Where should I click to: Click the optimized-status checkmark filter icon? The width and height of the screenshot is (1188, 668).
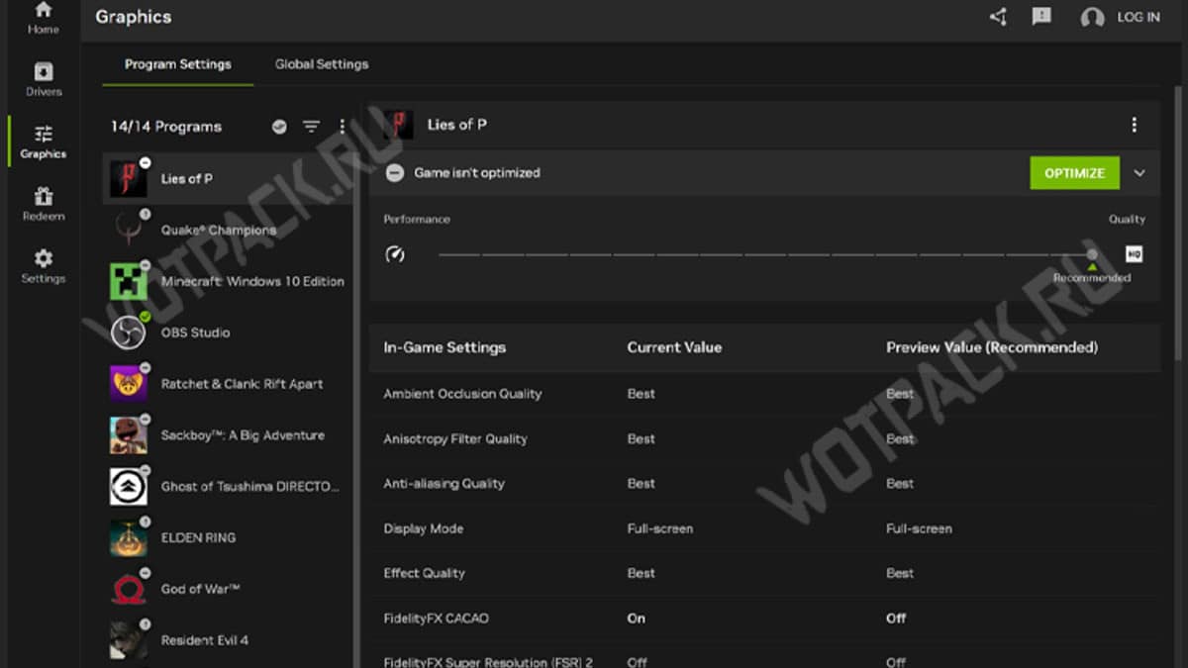(279, 127)
